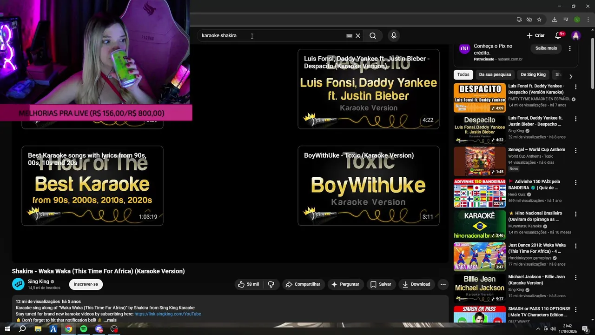The image size is (595, 335).
Task: Subscribe with Inscrever-se button
Action: (86, 284)
